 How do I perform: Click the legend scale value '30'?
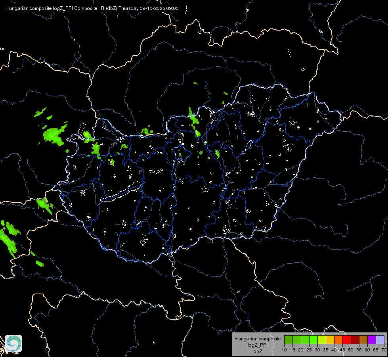317,350
